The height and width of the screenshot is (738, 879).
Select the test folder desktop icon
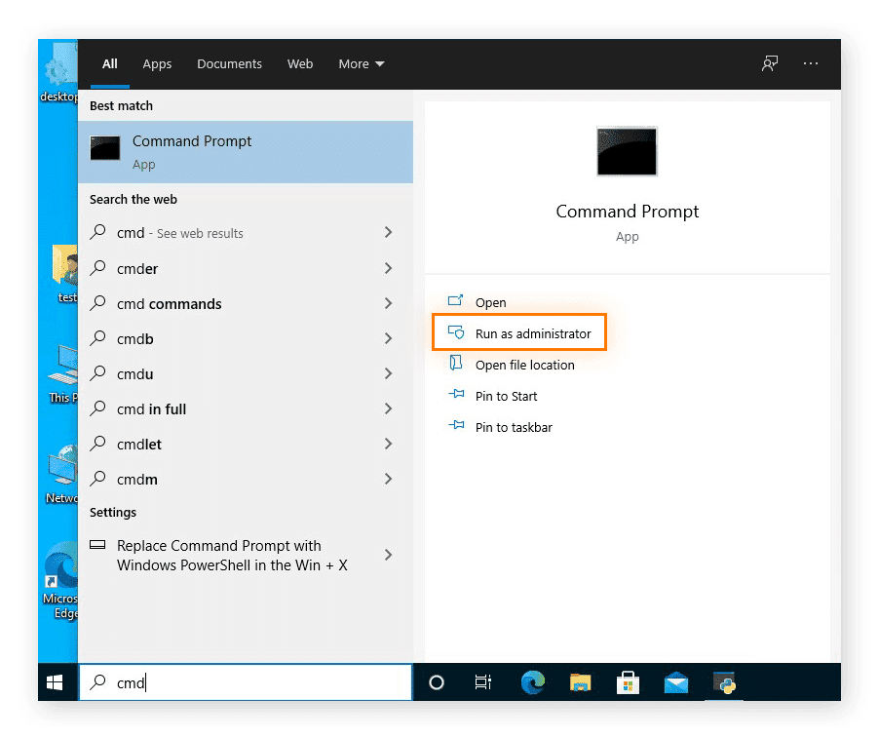pyautogui.click(x=65, y=273)
